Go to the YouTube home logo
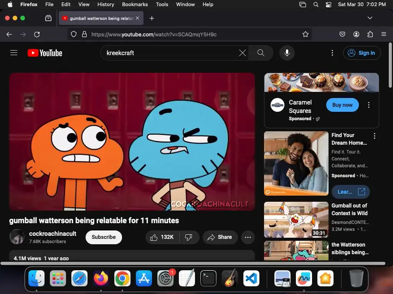 click(45, 53)
